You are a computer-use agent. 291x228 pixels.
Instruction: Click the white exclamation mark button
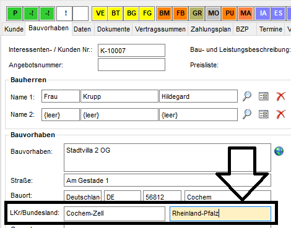[64, 14]
